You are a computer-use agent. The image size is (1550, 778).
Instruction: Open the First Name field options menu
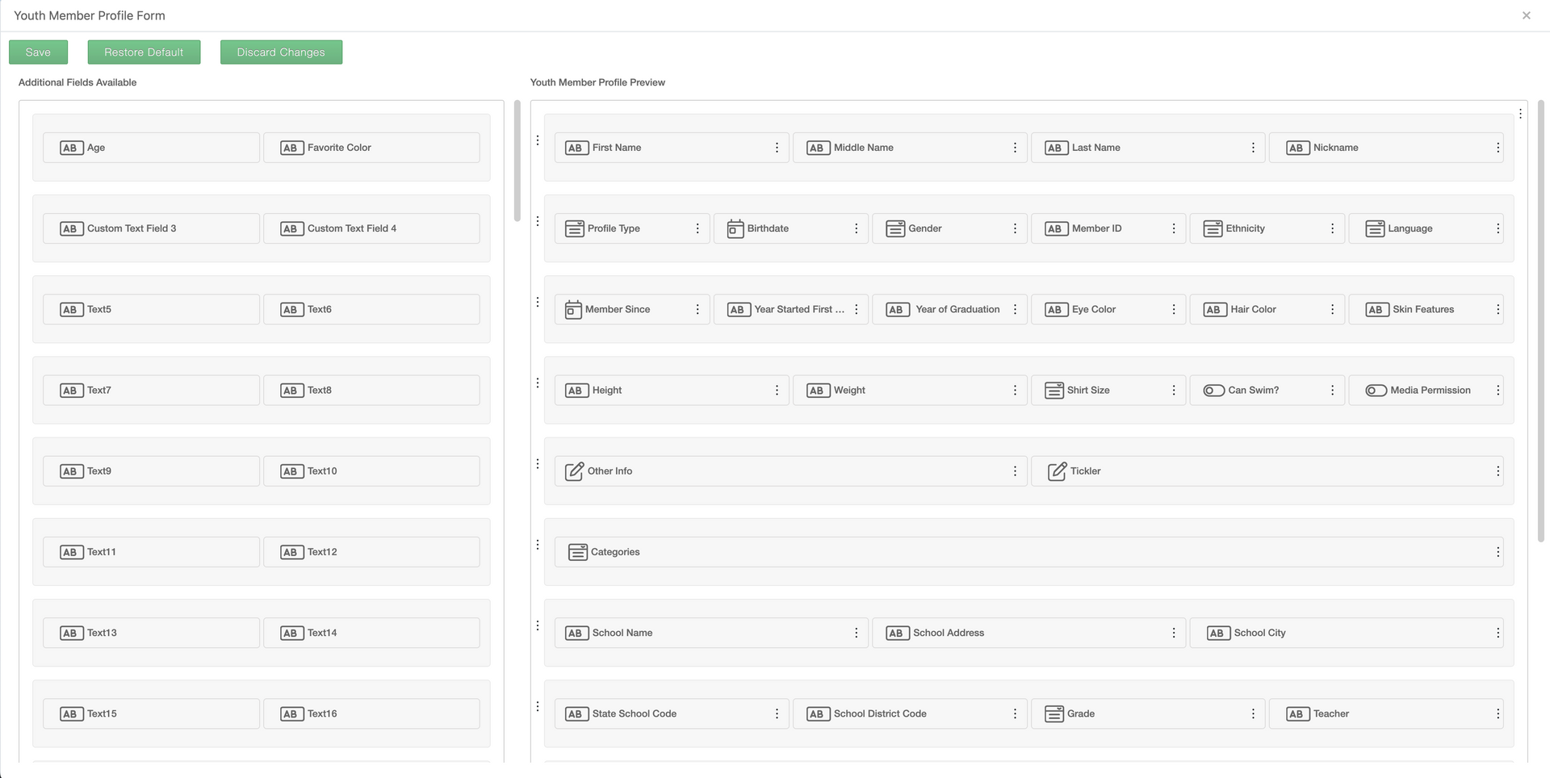(x=777, y=148)
